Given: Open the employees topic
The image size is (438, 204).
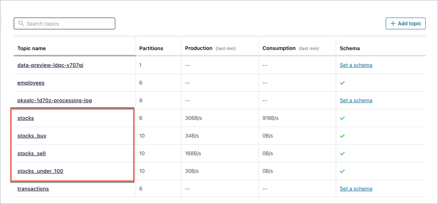Looking at the screenshot, I should click(31, 83).
